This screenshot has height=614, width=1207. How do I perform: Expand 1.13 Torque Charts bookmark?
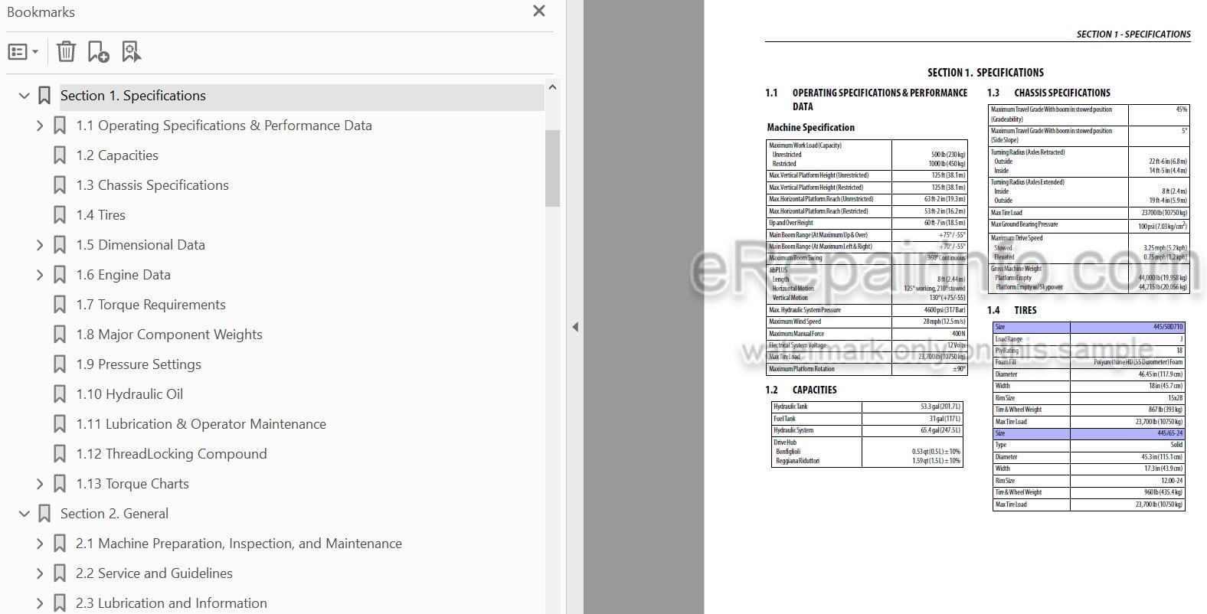[40, 484]
